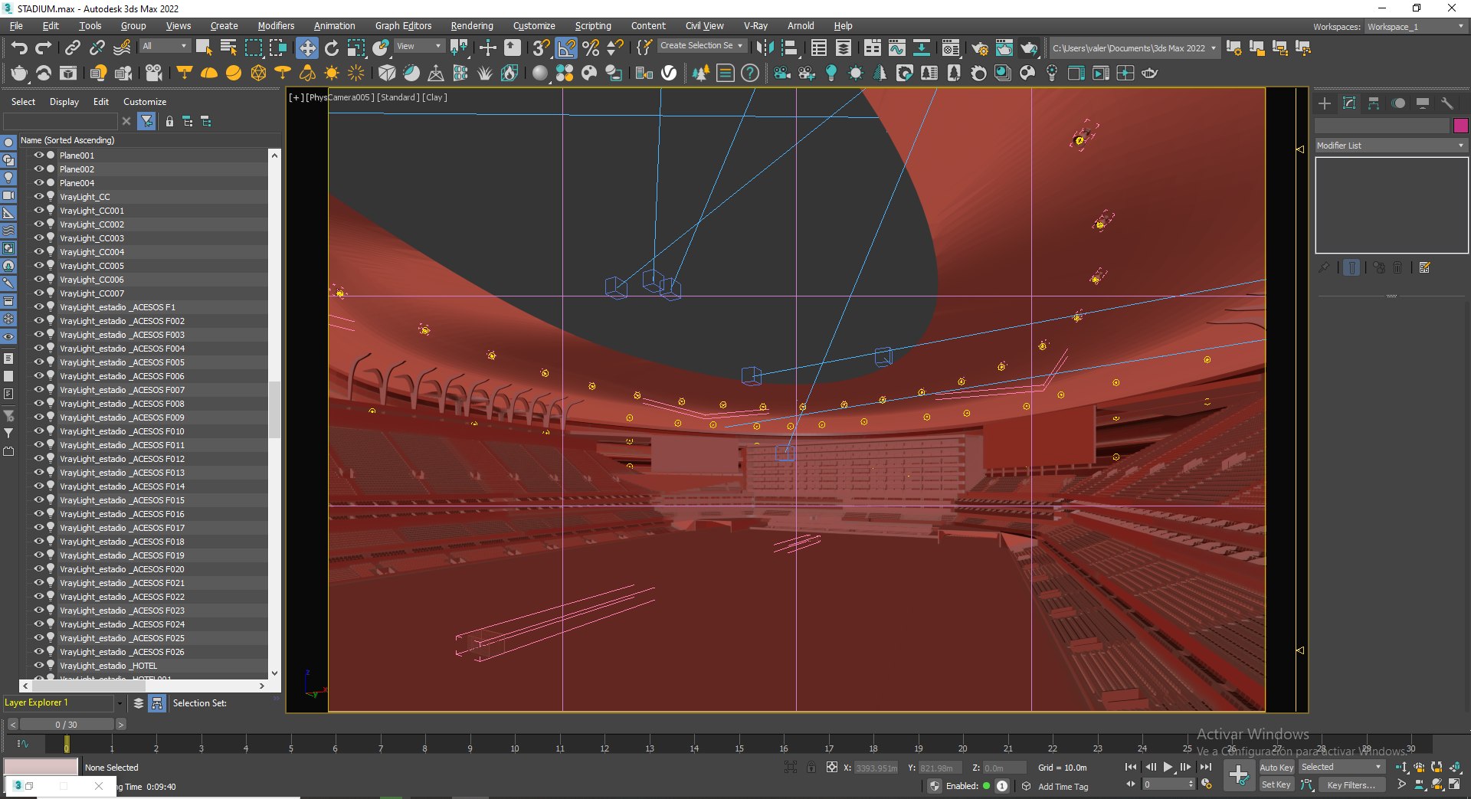1471x799 pixels.
Task: Click the teapot render icon in second toolbar
Action: point(19,73)
